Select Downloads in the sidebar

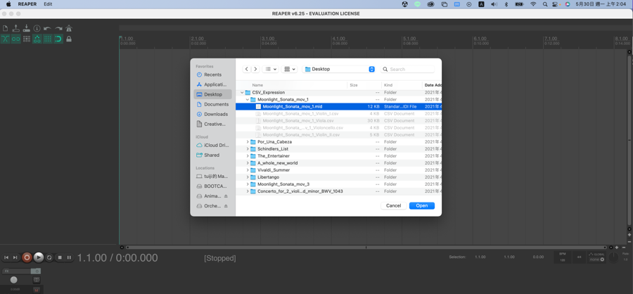coord(215,114)
